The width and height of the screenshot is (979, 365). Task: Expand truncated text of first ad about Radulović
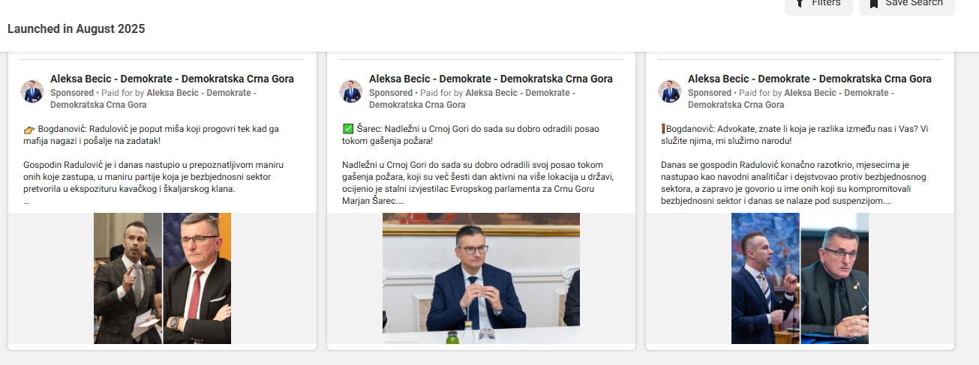point(26,201)
